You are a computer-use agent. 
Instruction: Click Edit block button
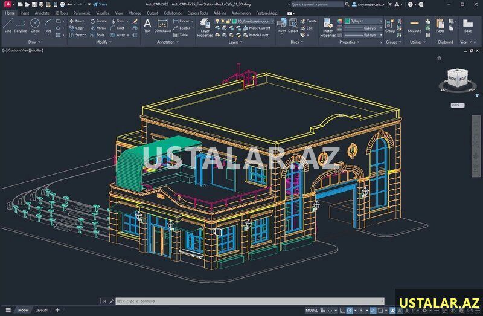coord(307,28)
